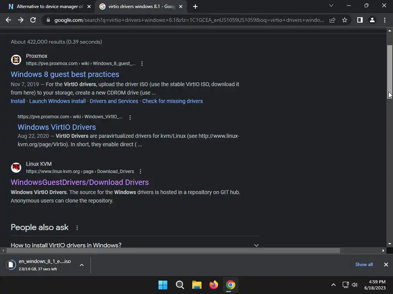Open Drivers and Services sitelink
The image size is (393, 294).
114,101
